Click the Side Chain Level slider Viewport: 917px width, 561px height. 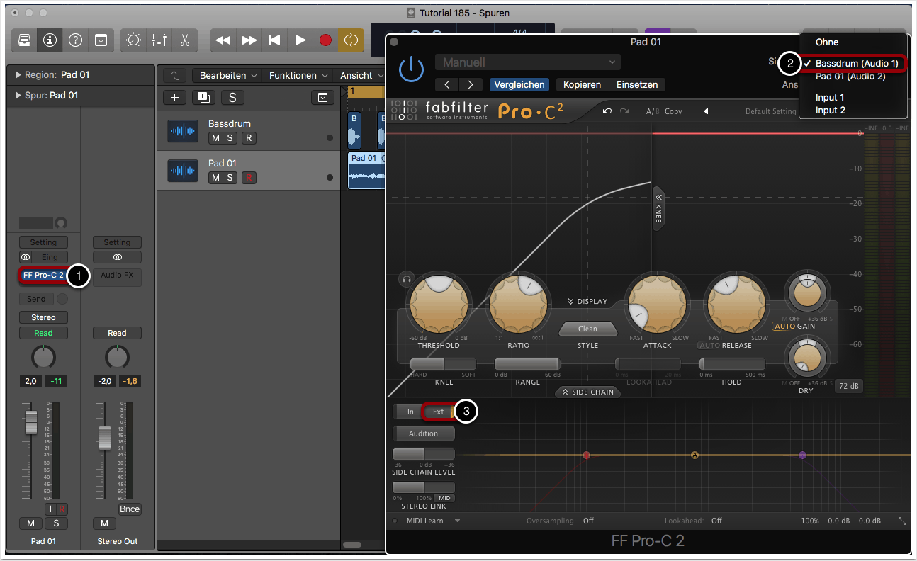click(424, 454)
